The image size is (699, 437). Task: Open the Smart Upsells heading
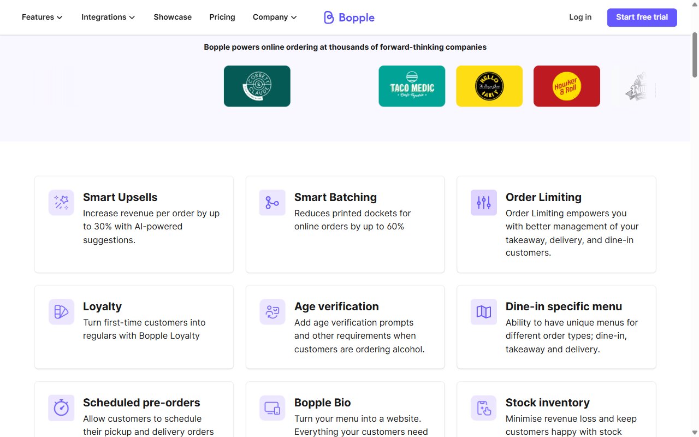coord(120,197)
